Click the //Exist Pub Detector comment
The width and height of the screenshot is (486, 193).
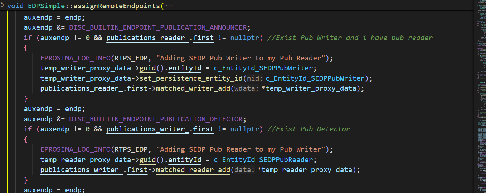click(x=308, y=129)
